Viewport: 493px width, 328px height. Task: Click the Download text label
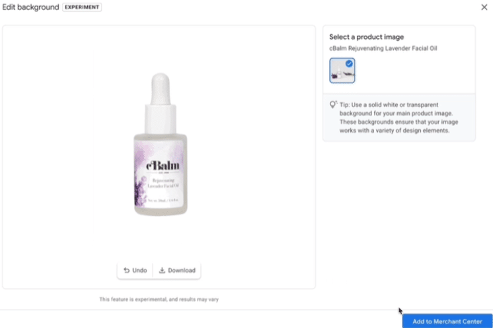coord(182,270)
